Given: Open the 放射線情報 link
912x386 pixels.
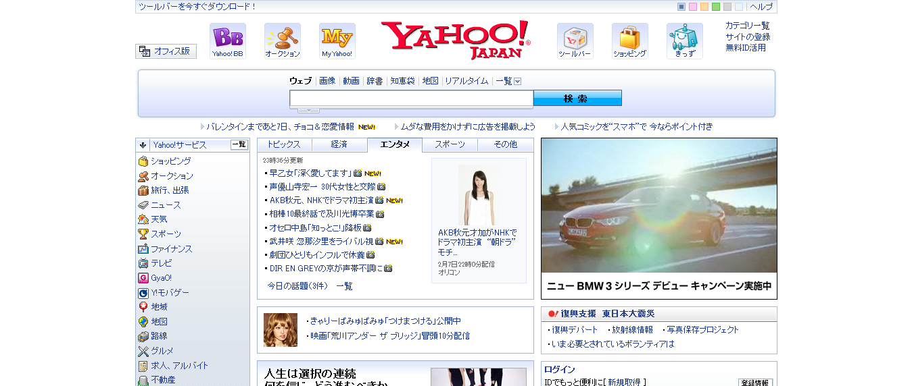Looking at the screenshot, I should (632, 330).
